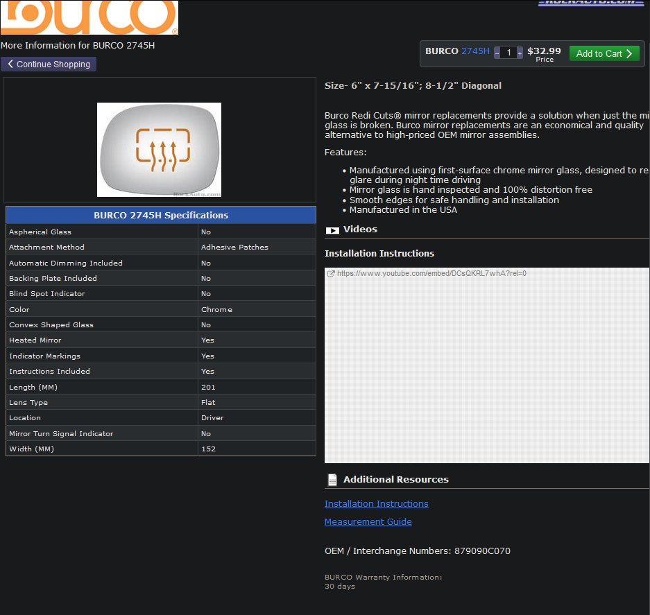
Task: Select the Yes value for Instructions Included
Action: [x=207, y=372]
